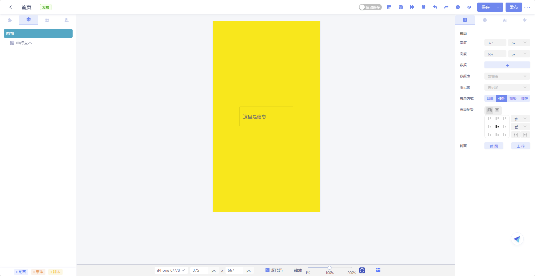Open the save options ellipsis next to 保存
Screen dimensions: 535x276
tap(499, 7)
